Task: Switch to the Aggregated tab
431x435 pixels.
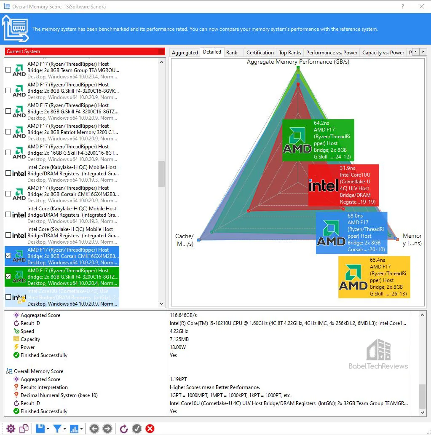Action: point(185,52)
